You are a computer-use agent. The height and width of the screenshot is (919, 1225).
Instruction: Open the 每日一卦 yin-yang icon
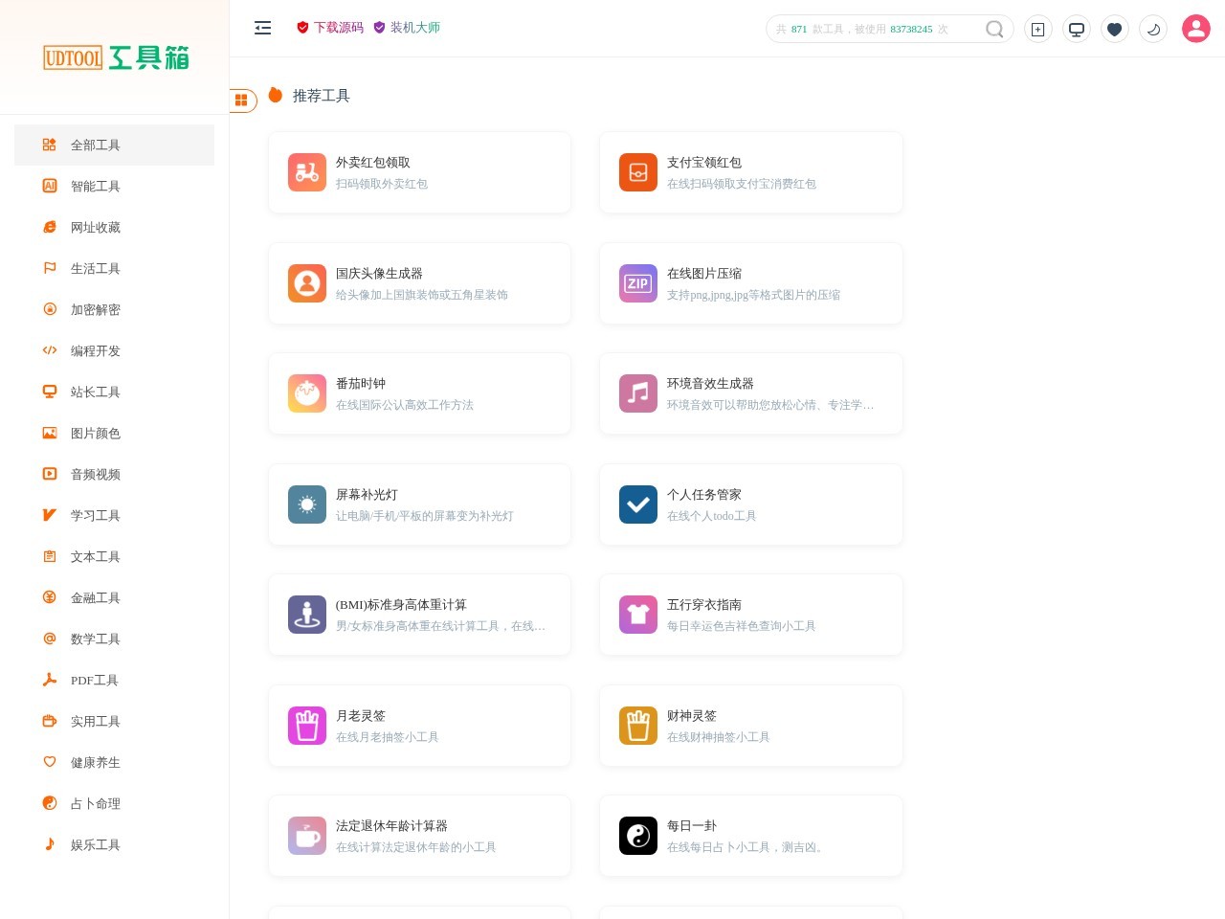[x=638, y=836]
